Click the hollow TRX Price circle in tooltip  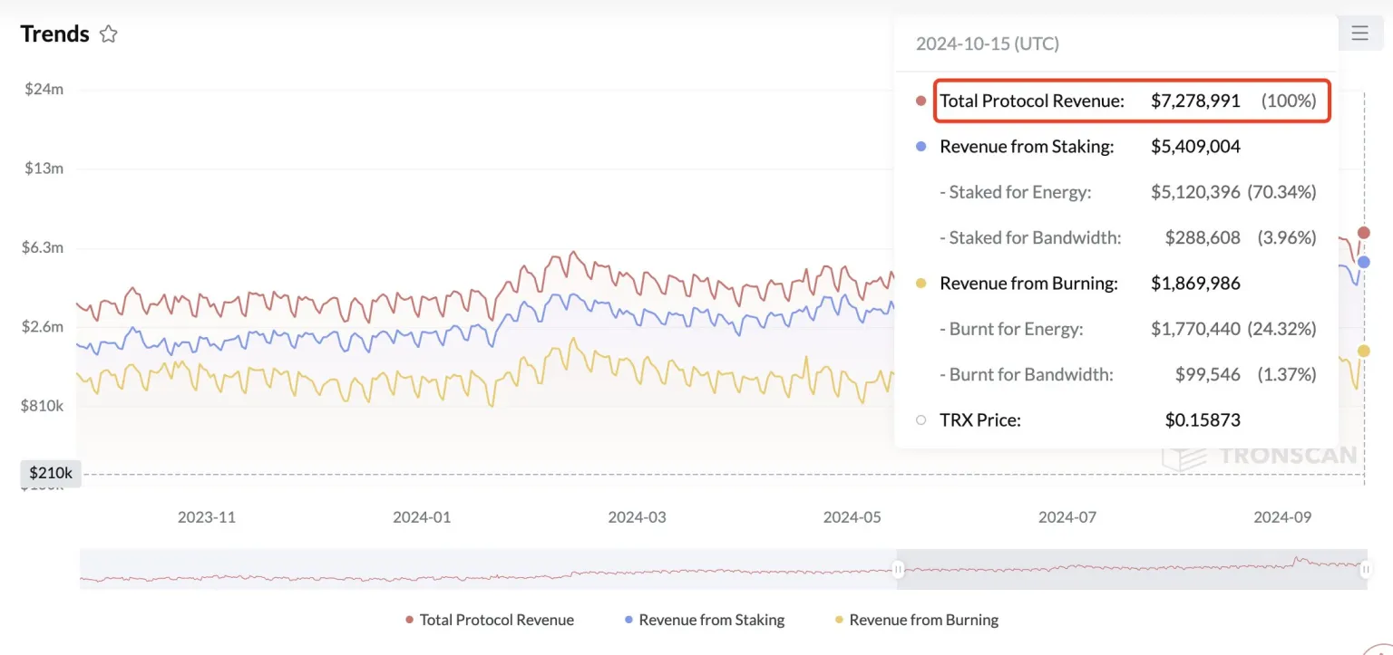tap(921, 419)
